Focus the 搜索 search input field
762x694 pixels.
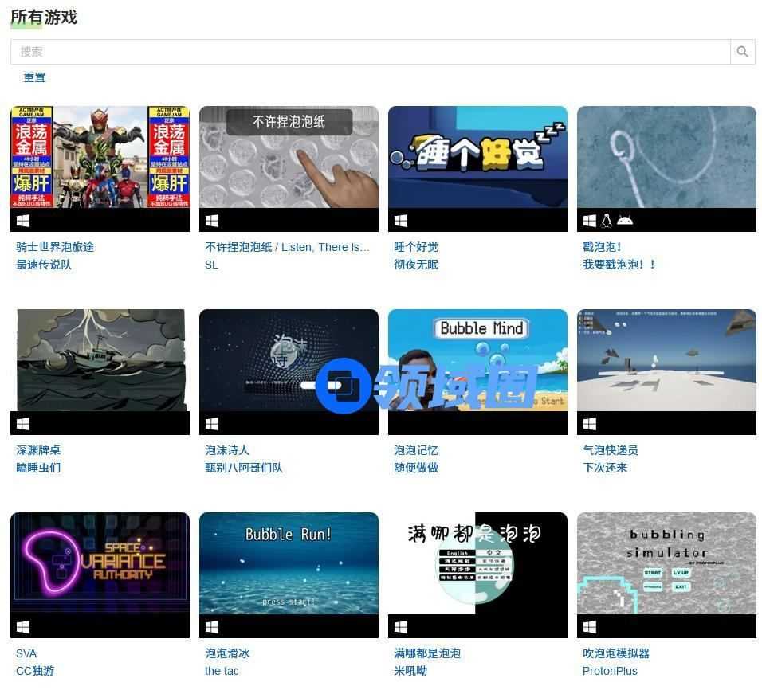pos(370,52)
